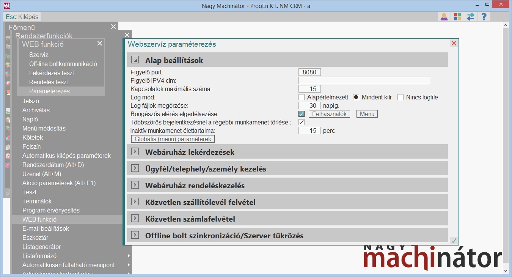Open Archiválás from Rendszerfunkciók menu

click(x=36, y=110)
